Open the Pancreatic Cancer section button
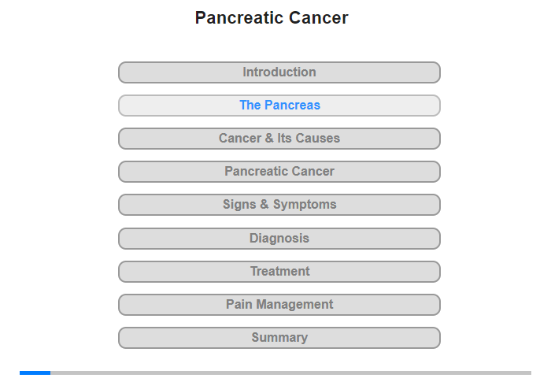This screenshot has height=378, width=551. point(279,172)
